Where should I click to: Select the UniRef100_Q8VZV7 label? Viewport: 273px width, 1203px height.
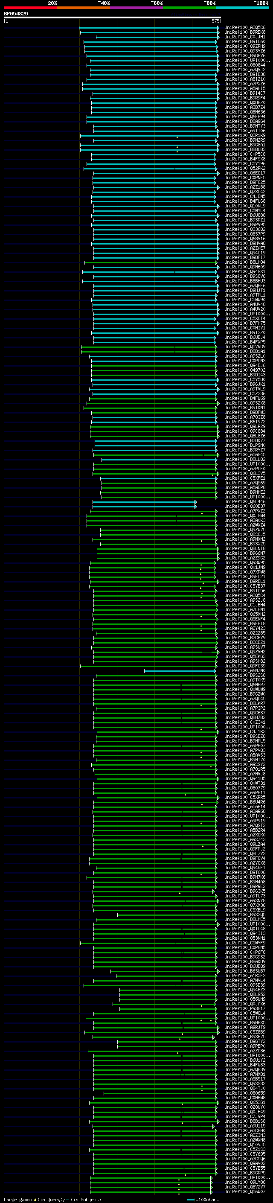pos(245,1187)
